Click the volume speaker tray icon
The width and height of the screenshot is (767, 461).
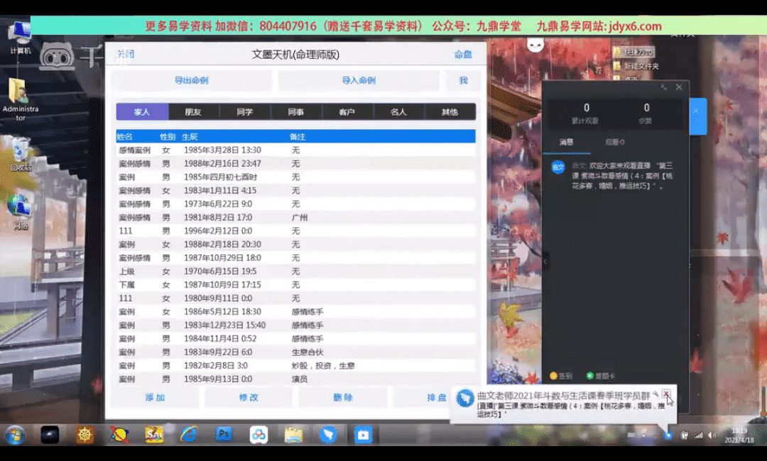712,435
